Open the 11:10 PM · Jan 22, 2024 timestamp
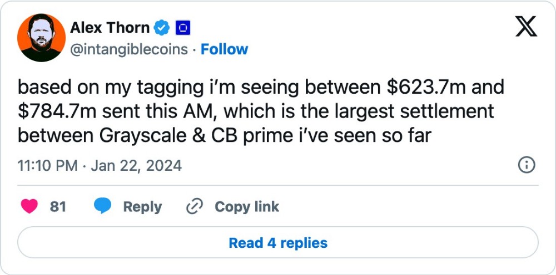This screenshot has height=275, width=556. [100, 165]
